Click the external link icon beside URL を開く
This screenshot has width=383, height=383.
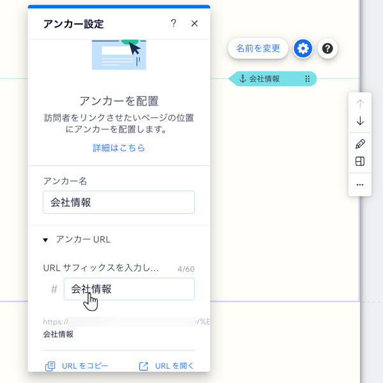(x=144, y=366)
